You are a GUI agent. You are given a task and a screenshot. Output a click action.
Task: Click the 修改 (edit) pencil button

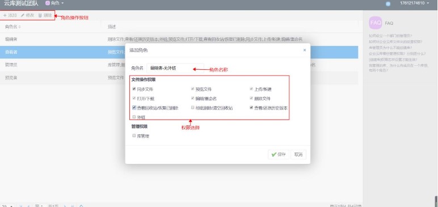pyautogui.click(x=27, y=15)
